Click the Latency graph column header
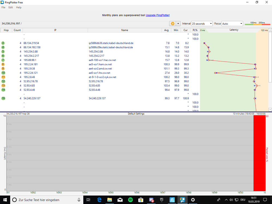272x204 pixels. point(234,30)
